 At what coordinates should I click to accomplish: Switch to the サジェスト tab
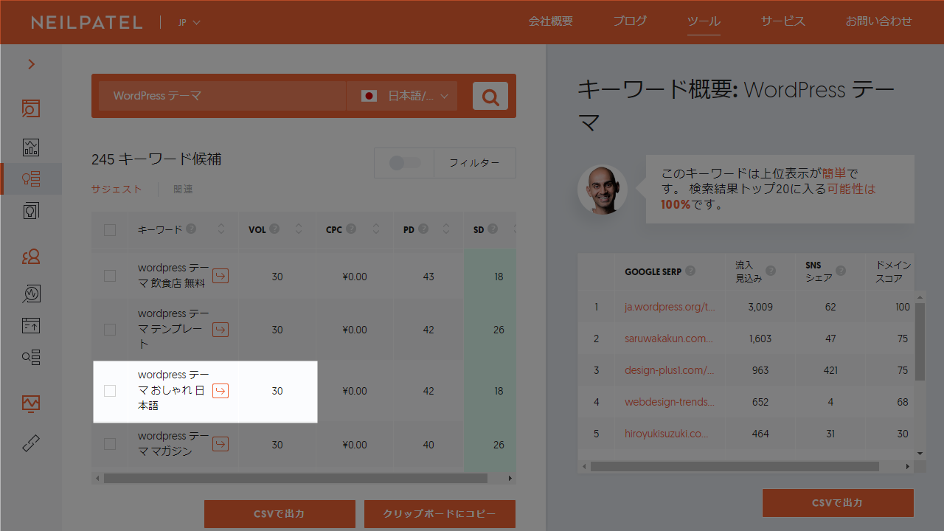tap(117, 189)
